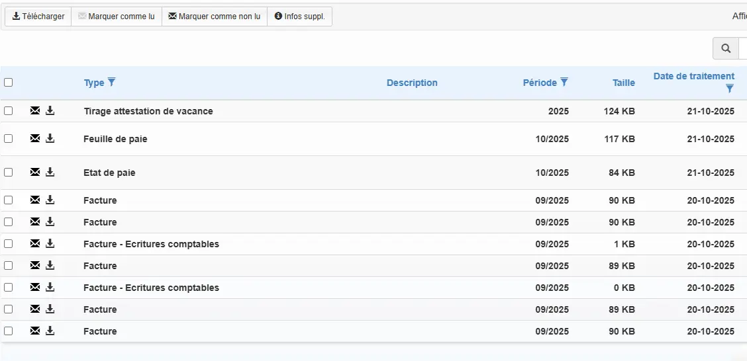The width and height of the screenshot is (747, 361).
Task: Click Marquer comme lu button
Action: [116, 17]
